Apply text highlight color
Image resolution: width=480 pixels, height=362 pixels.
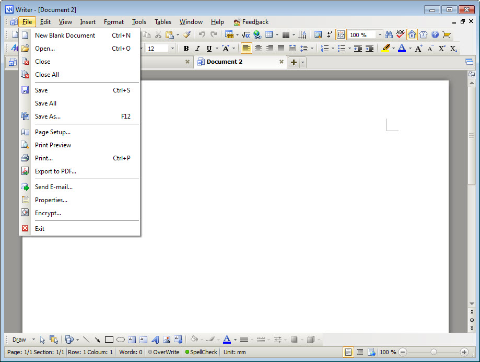[384, 48]
